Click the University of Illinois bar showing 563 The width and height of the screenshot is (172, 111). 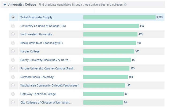point(111,26)
